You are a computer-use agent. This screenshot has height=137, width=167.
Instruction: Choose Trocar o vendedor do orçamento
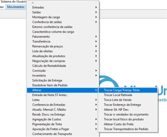point(128,115)
